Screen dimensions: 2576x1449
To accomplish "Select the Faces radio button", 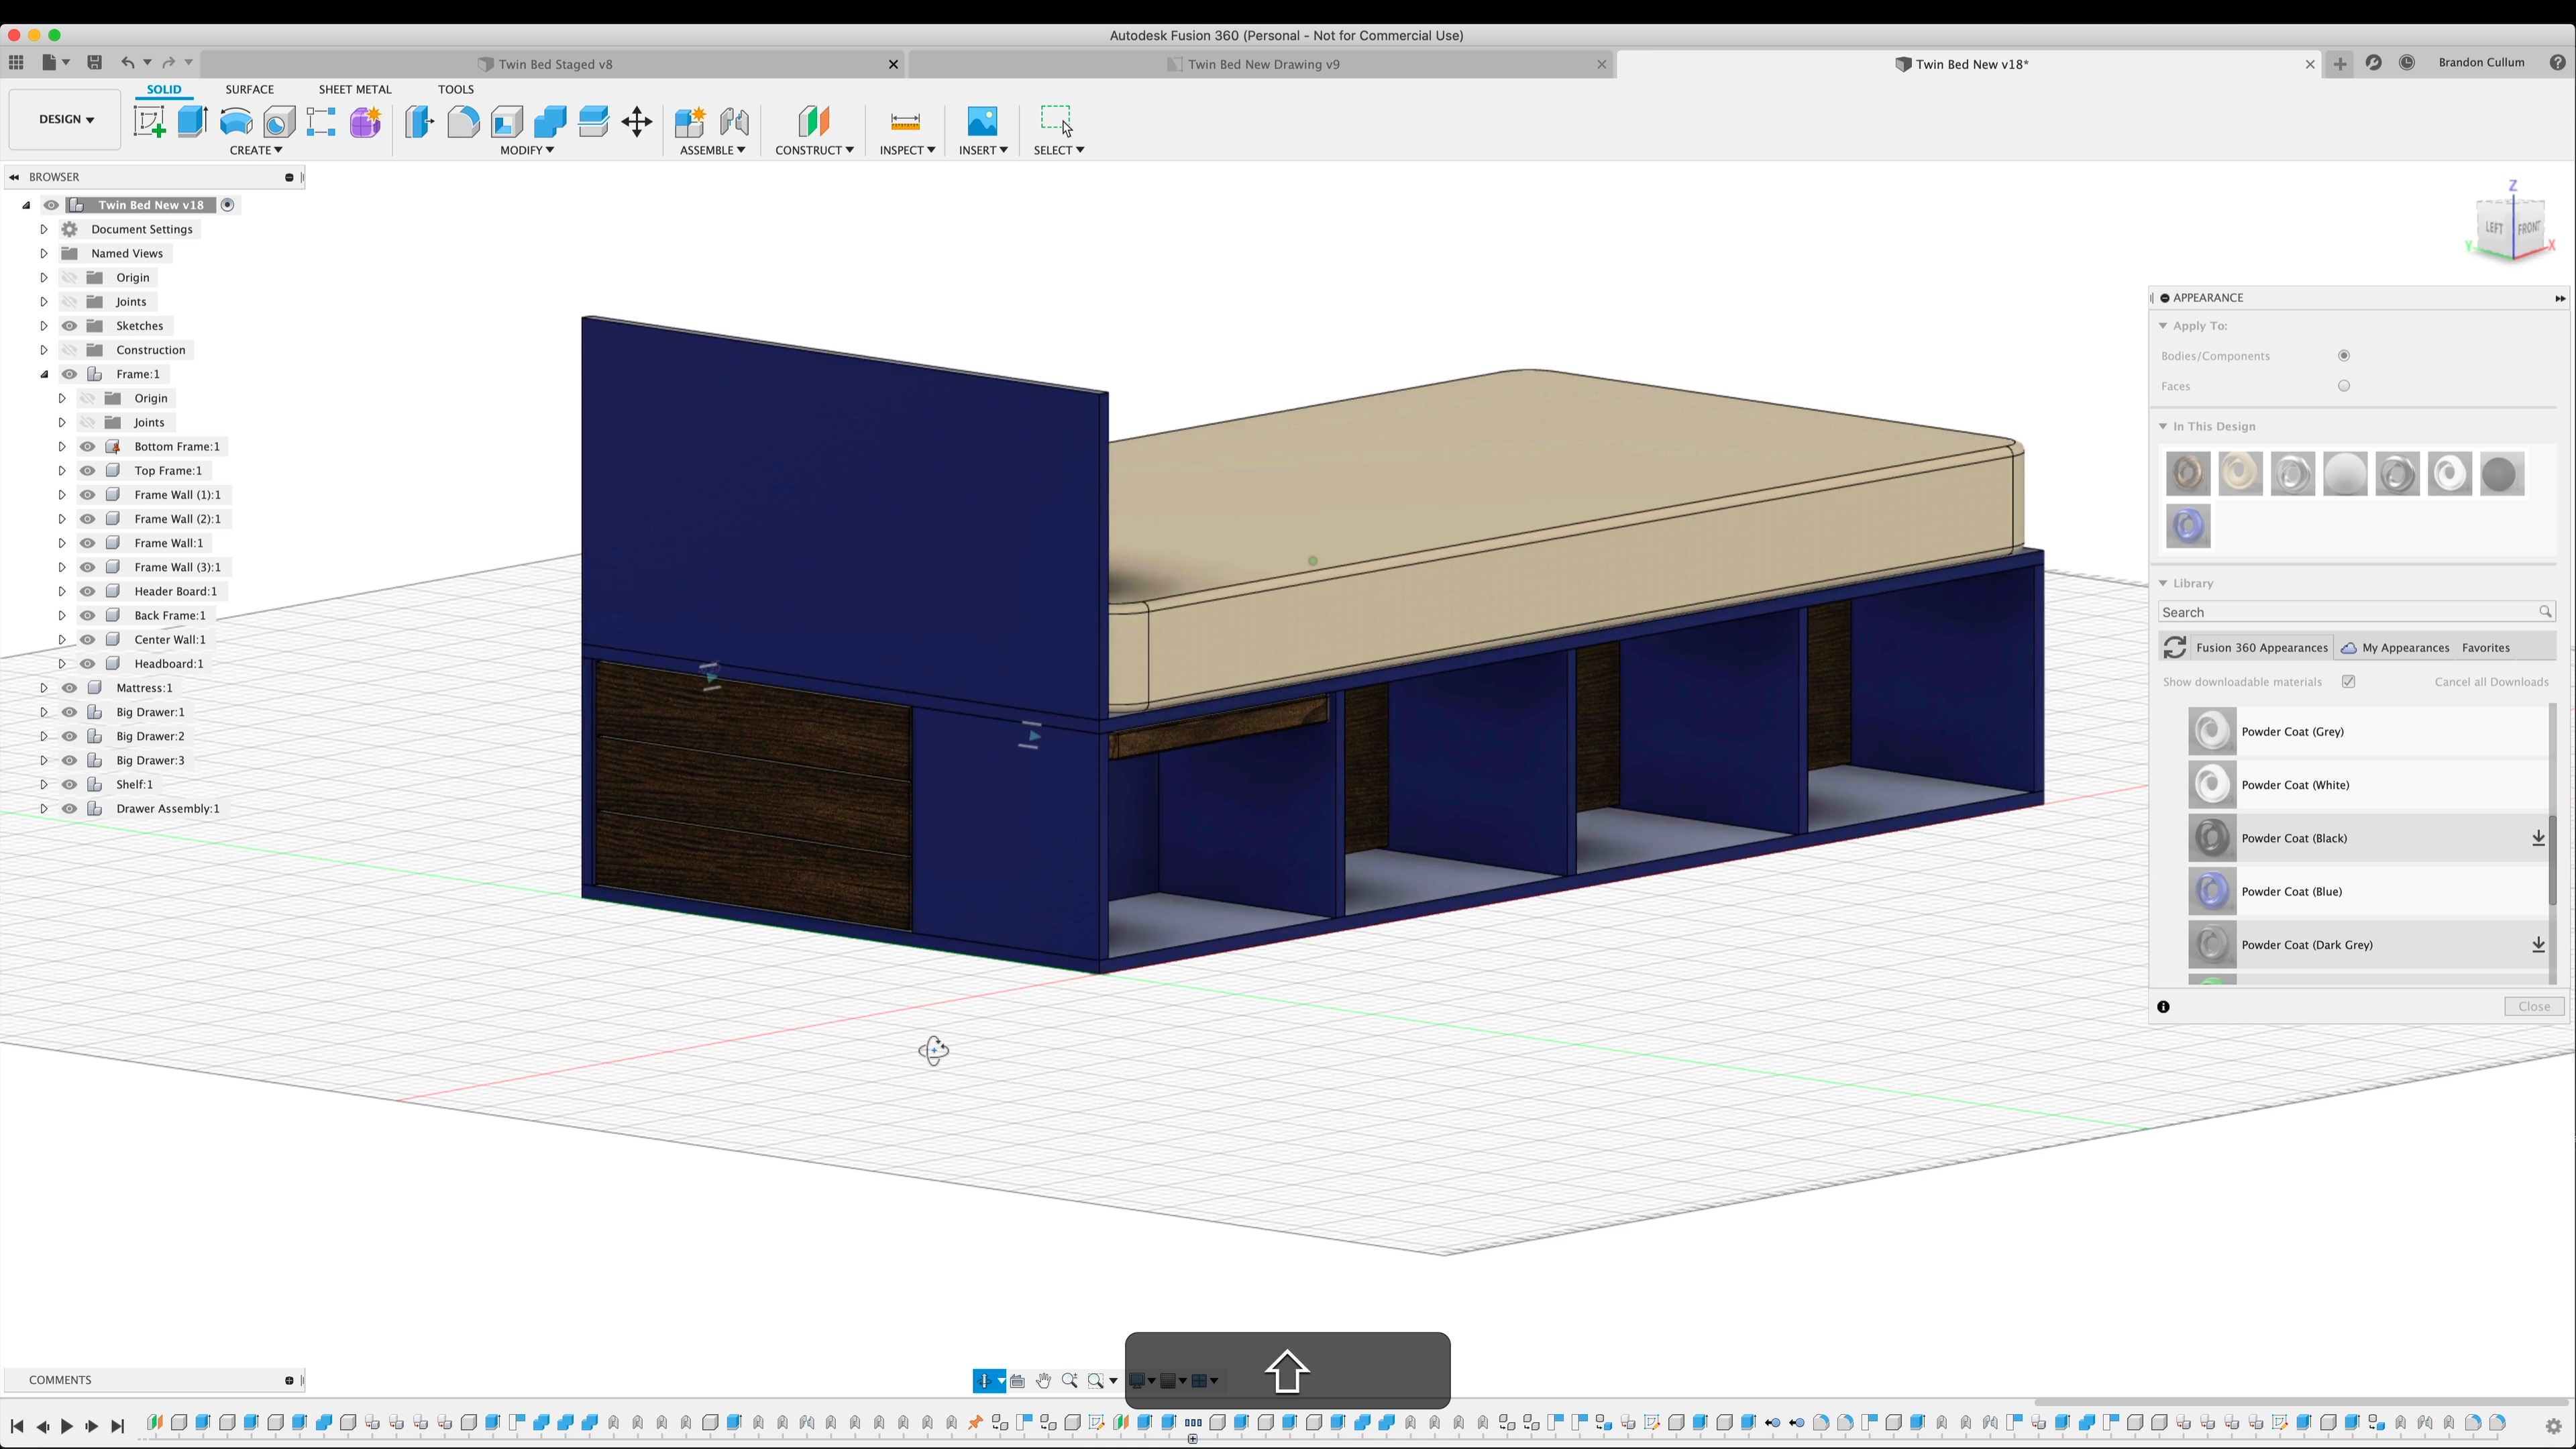I will (x=2344, y=386).
